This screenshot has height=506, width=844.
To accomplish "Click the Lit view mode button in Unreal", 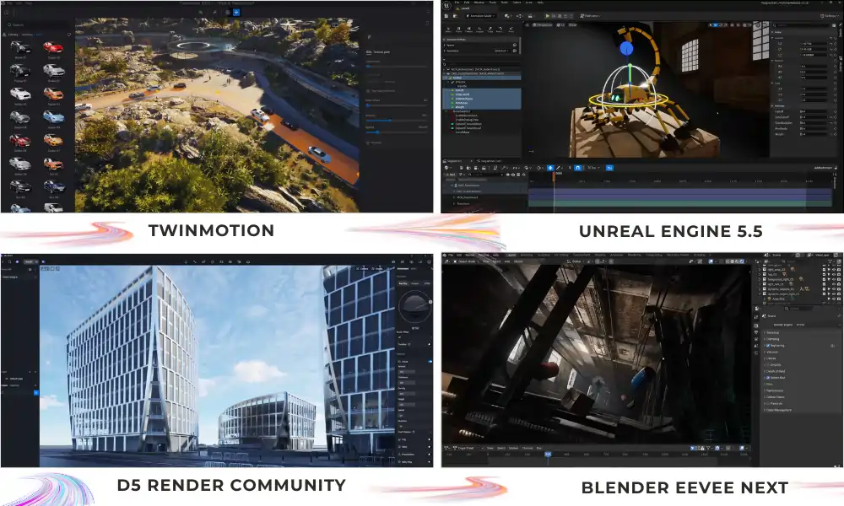I will click(x=560, y=24).
